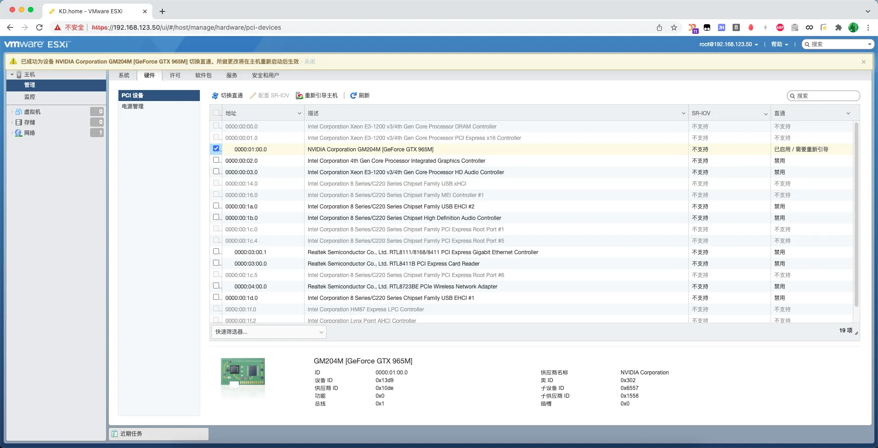
Task: Dismiss the yellow notification banner with X
Action: 863,62
